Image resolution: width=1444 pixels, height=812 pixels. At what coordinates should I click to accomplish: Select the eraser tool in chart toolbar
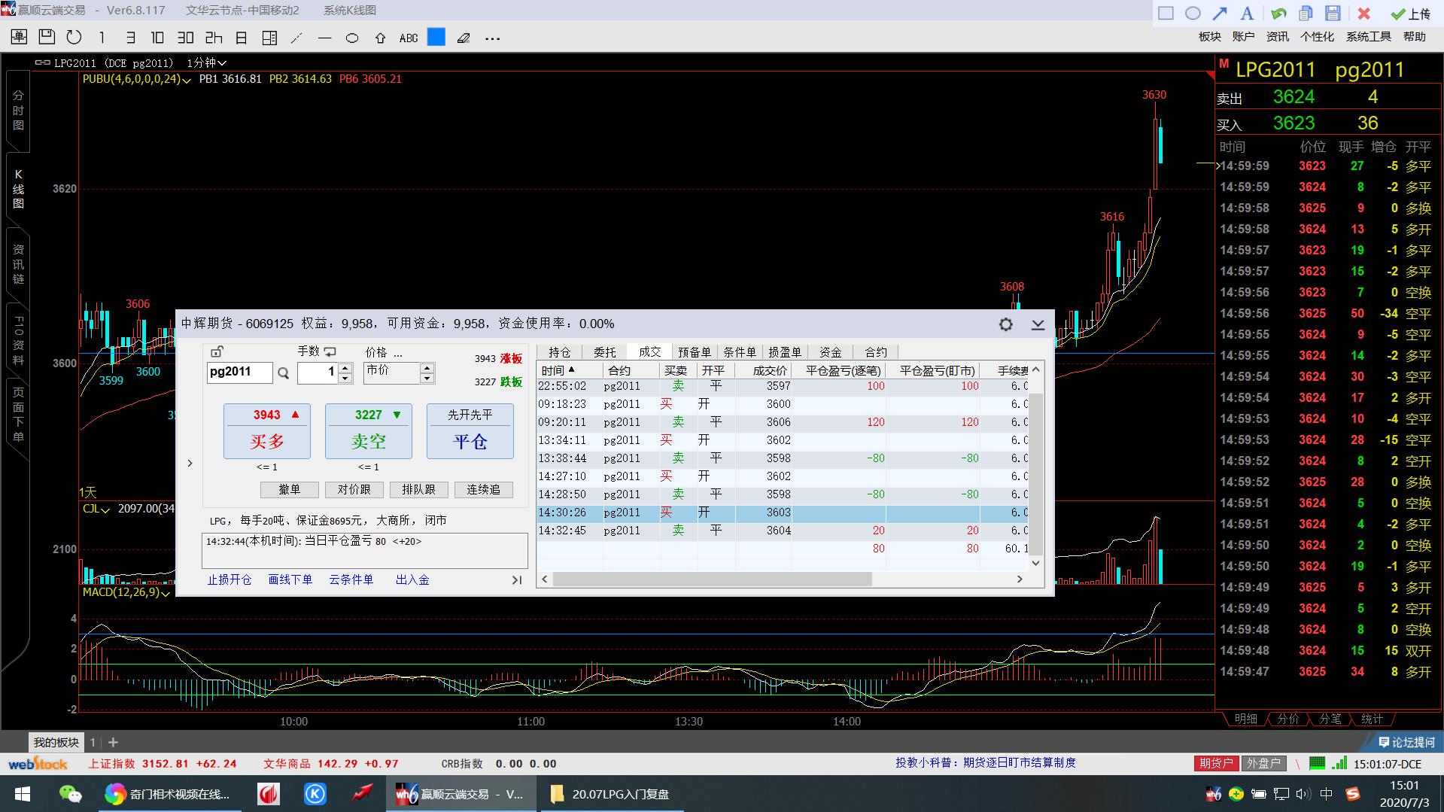coord(464,38)
